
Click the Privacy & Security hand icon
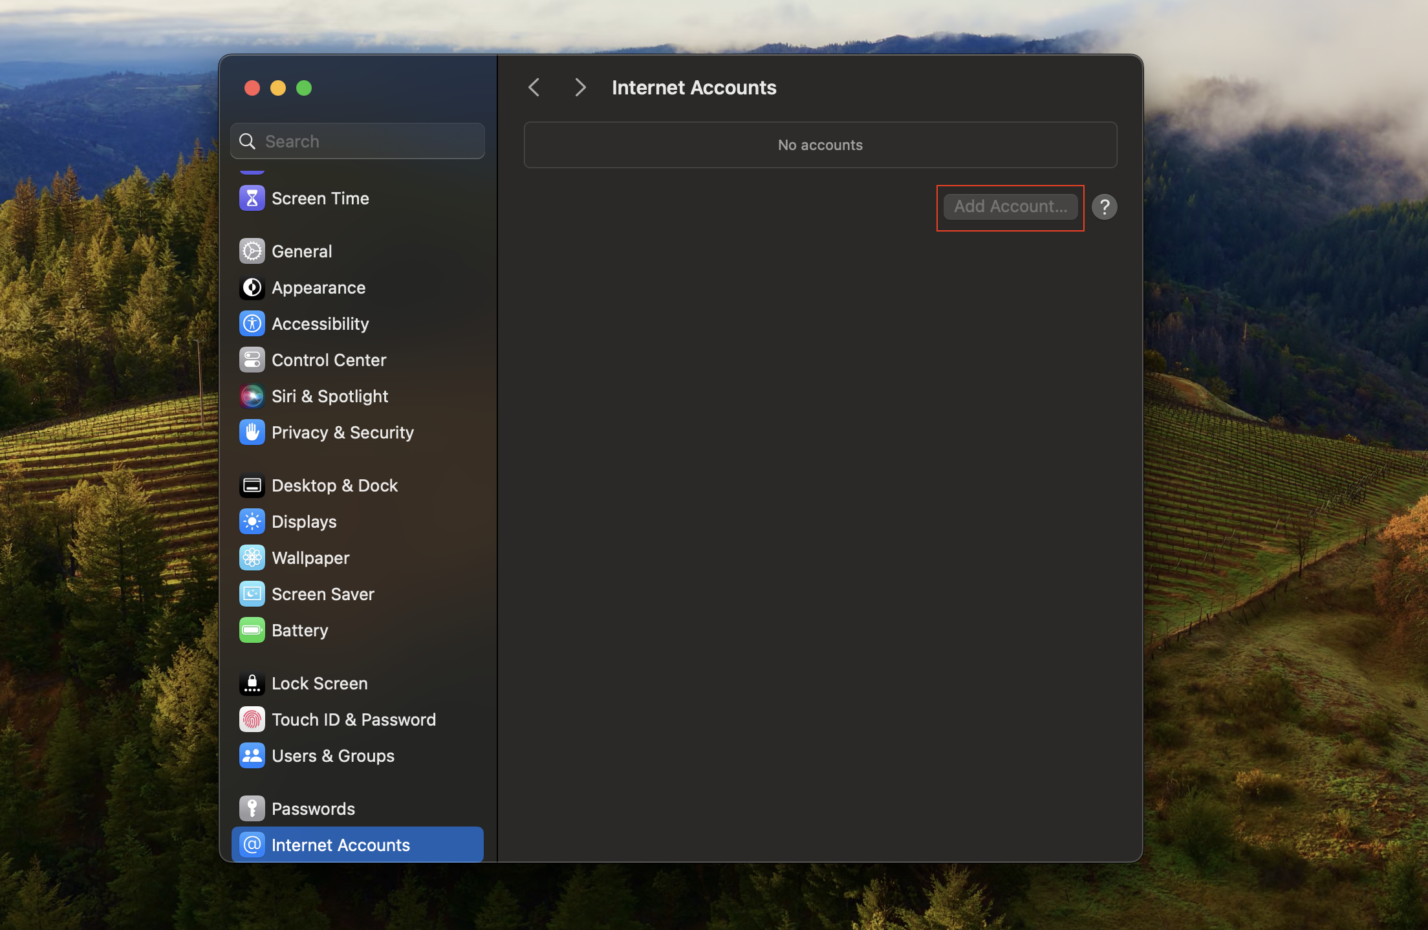[x=252, y=433]
